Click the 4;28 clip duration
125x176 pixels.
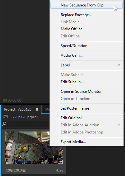60,170
